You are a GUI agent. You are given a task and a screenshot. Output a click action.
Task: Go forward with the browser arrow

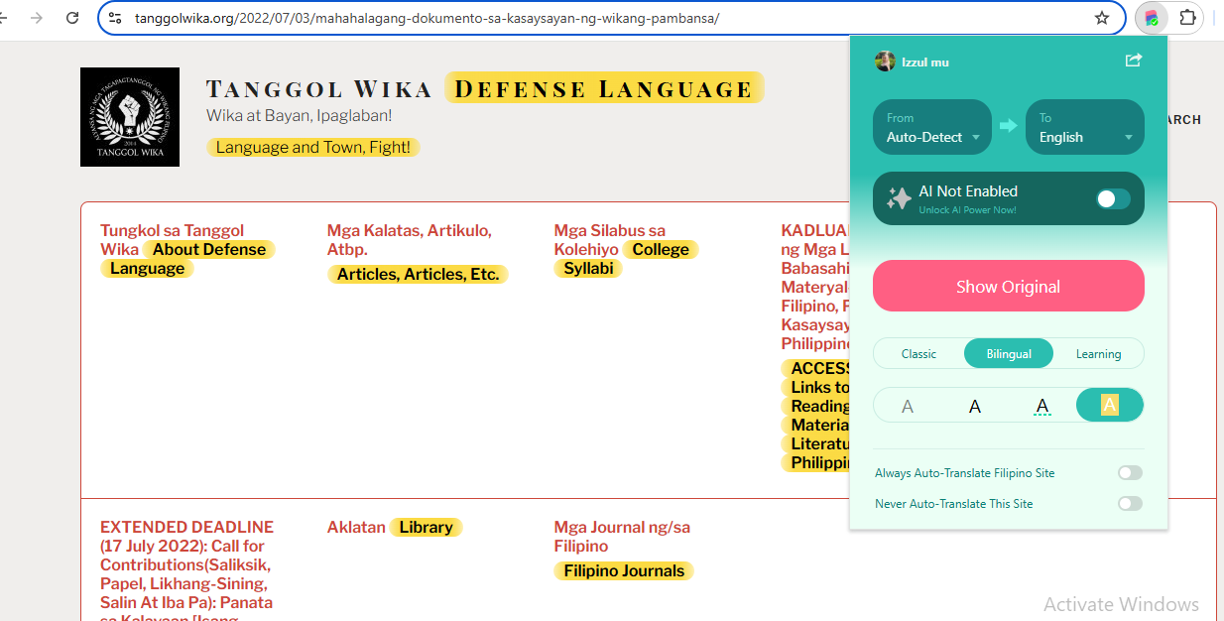tap(37, 18)
